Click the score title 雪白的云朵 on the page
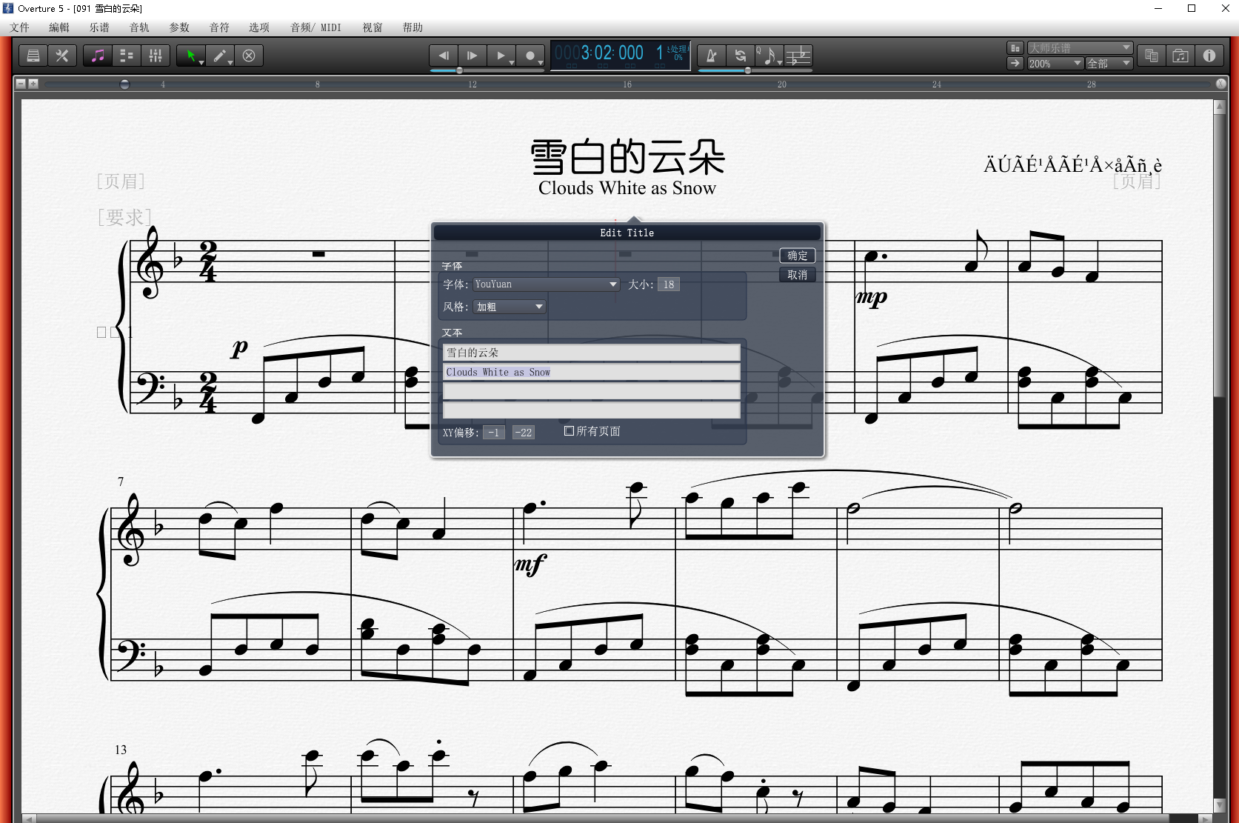 (627, 157)
